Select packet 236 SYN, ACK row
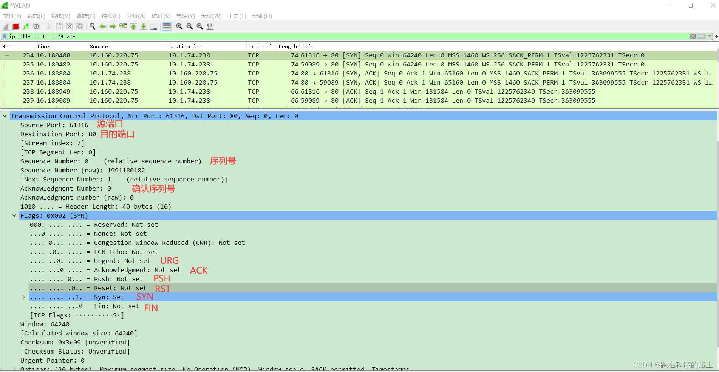The height and width of the screenshot is (372, 719). pos(359,74)
